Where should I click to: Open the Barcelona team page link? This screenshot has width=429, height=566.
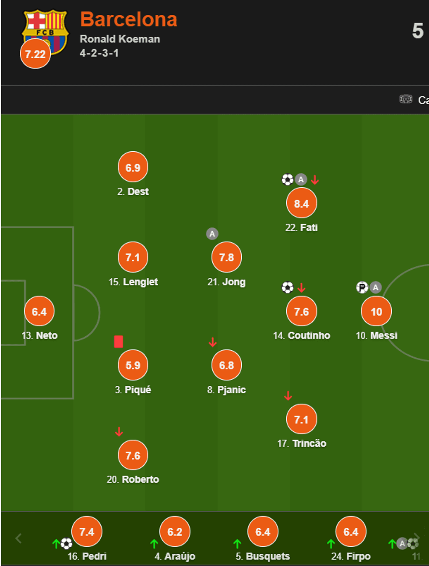129,20
